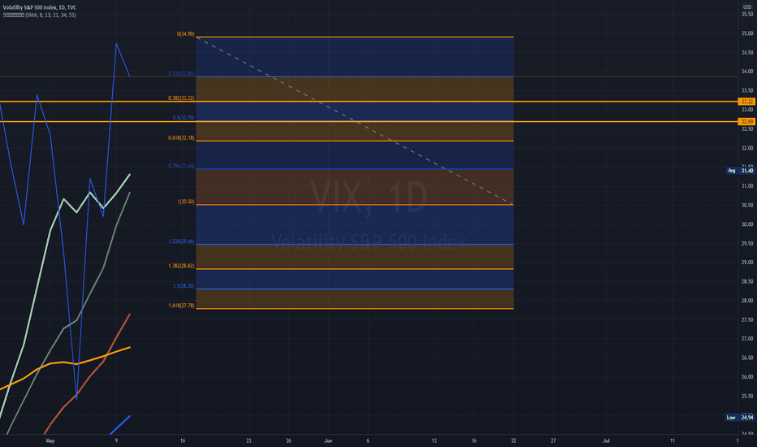
Task: Click the Fibonacci label 0.382(33.22)
Action: pyautogui.click(x=181, y=98)
